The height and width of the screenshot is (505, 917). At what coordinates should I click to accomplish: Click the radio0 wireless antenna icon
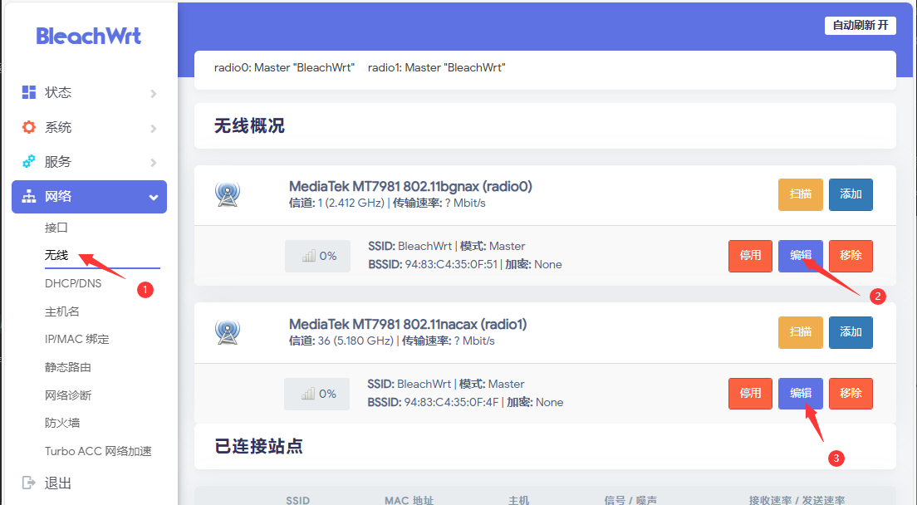coord(228,194)
